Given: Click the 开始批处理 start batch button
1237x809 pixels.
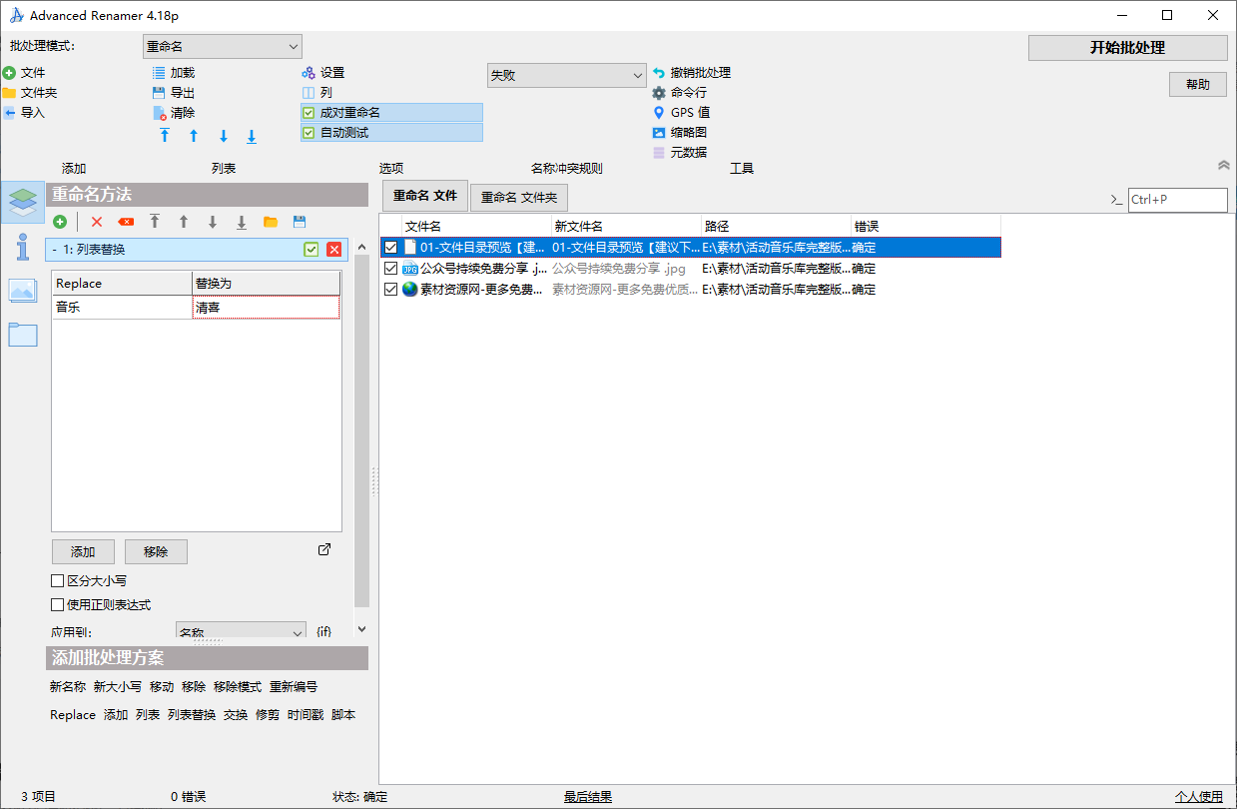Looking at the screenshot, I should (1127, 47).
